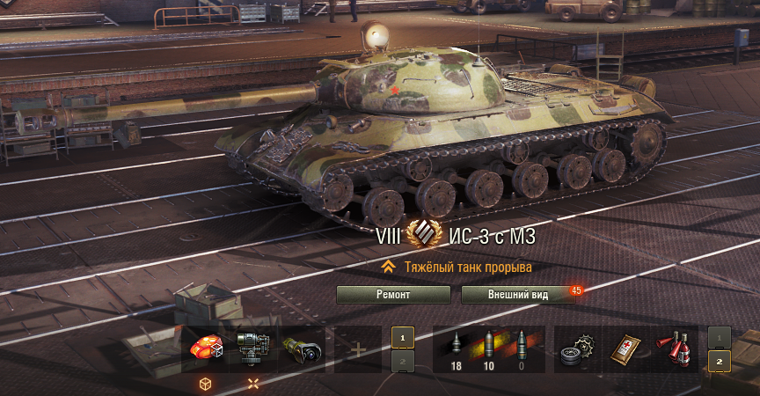Select the shell with 18 rounds

coord(456,349)
